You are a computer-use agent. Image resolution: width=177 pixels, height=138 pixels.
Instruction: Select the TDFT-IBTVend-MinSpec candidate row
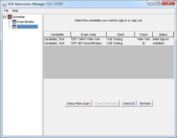(x=109, y=43)
